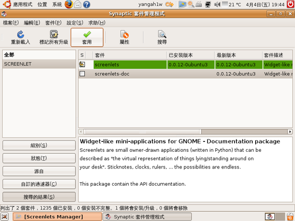Switch to the first workspace in pager
This screenshot has height=221, width=295.
(x=270, y=217)
